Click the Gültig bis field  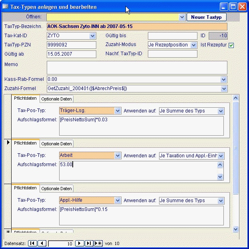tap(173, 36)
